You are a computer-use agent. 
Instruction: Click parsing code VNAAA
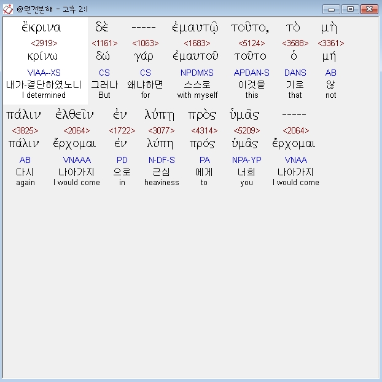(77, 160)
